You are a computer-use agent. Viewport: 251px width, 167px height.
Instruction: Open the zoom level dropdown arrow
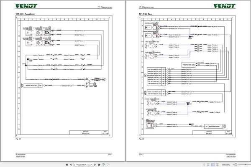tap(233, 164)
